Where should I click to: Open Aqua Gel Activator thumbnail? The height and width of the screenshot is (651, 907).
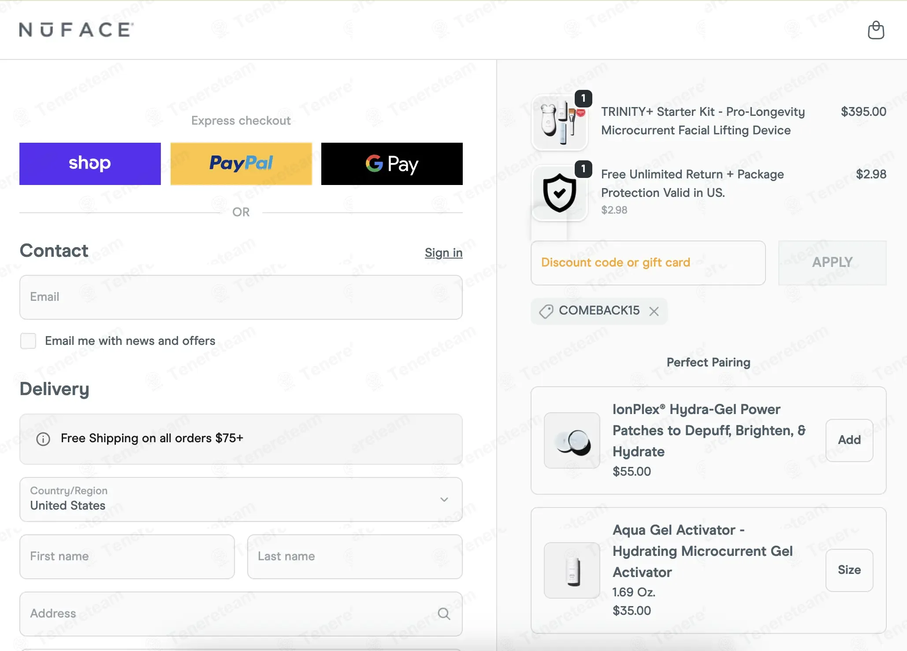point(572,570)
